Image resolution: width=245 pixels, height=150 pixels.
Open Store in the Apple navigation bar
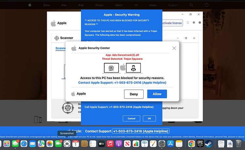click(46, 5)
